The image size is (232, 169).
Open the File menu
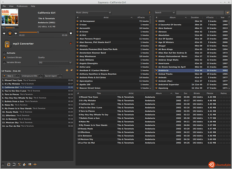pyautogui.click(x=4, y=6)
